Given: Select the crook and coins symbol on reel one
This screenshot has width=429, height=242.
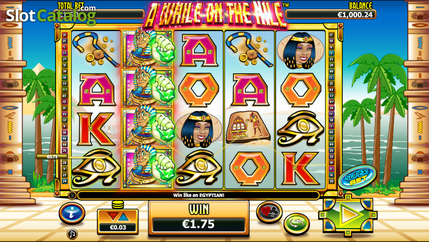Looking at the screenshot, I should pos(96,50).
